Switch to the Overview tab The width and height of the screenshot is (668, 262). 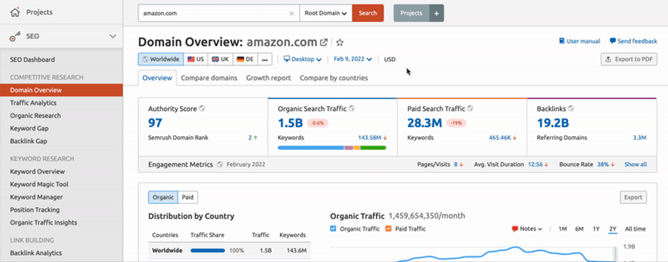tap(157, 78)
